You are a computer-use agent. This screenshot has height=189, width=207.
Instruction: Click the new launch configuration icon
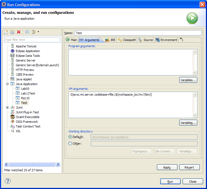point(6,32)
